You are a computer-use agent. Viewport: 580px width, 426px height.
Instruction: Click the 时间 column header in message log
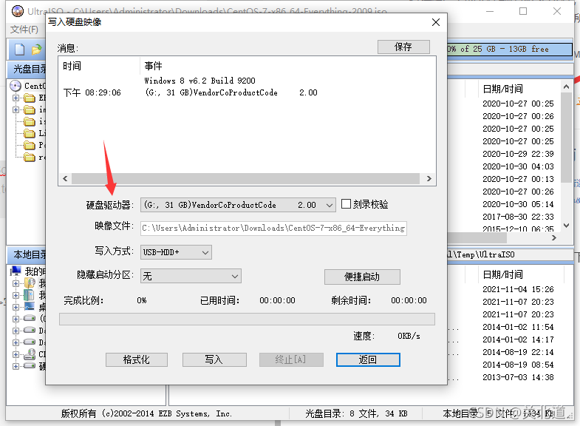coord(99,66)
